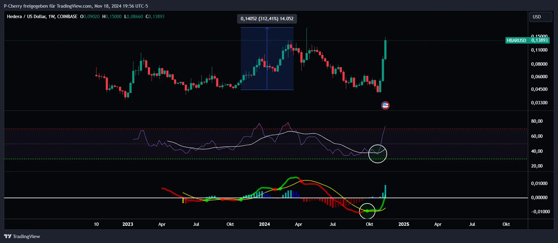Click the 40,00 RSI scale label
The image size is (558, 243).
(537, 151)
